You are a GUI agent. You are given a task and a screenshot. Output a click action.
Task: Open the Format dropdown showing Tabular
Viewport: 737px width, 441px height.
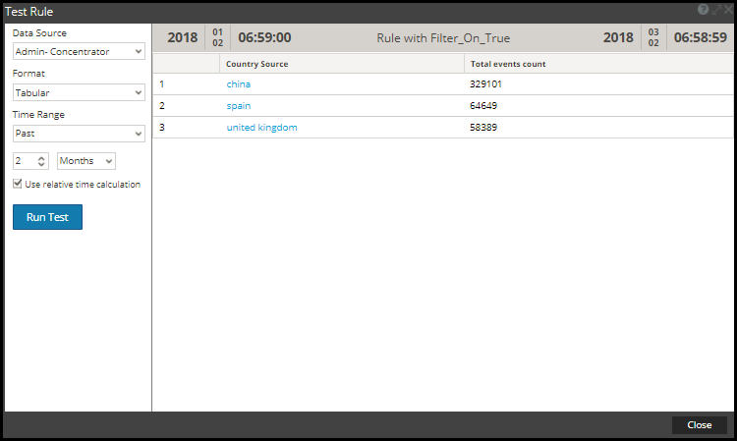[x=79, y=92]
